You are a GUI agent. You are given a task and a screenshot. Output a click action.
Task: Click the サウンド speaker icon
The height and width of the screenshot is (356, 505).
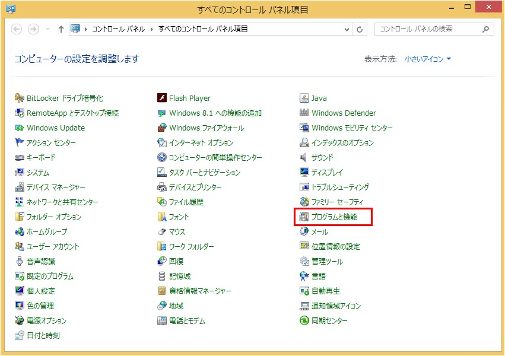point(303,157)
